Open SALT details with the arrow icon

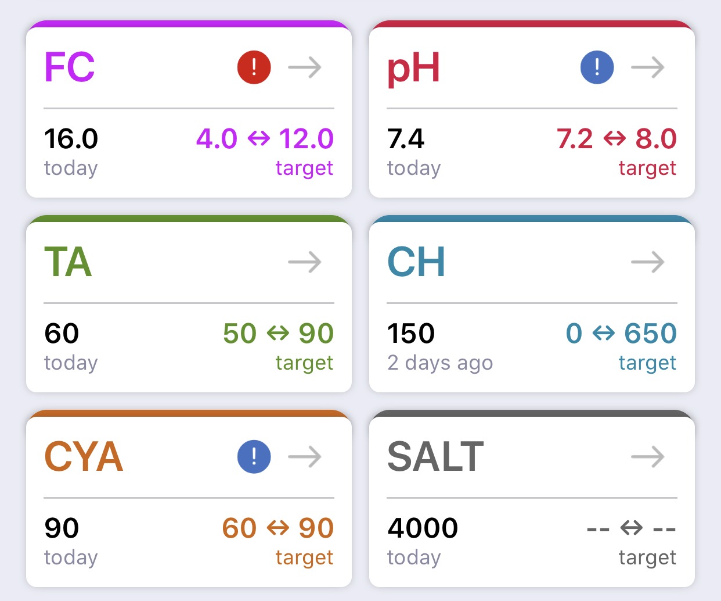pos(648,457)
